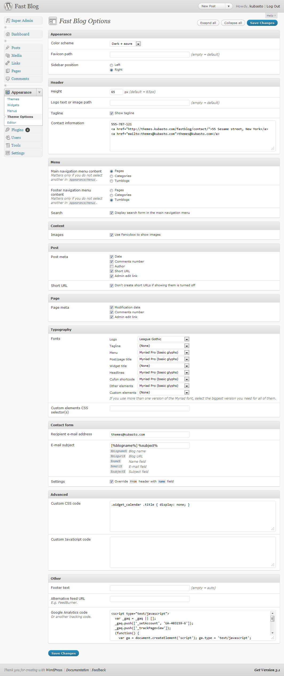Enable the Author post meta checkbox
This screenshot has width=284, height=676.
point(111,267)
